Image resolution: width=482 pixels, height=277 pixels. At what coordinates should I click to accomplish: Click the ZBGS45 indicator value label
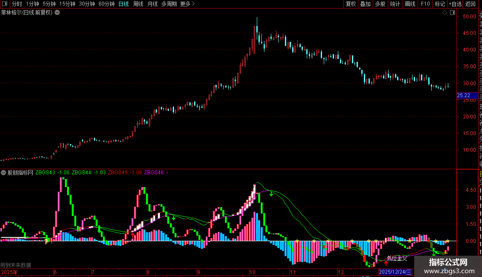coord(125,173)
